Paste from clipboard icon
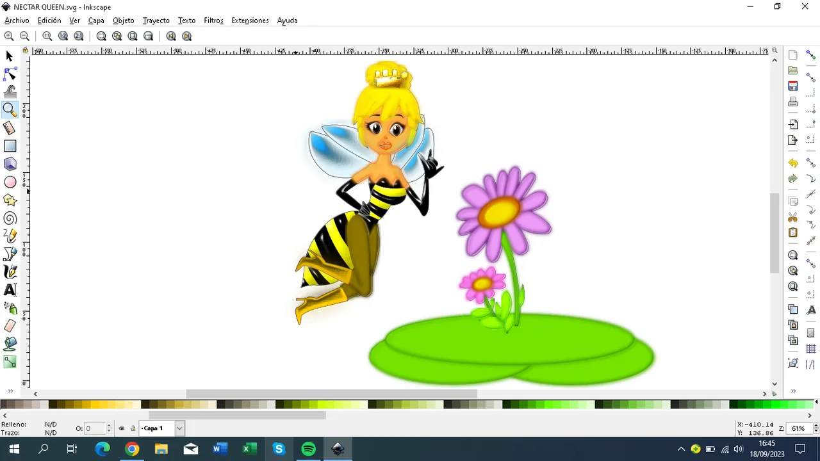The image size is (820, 461). 793,232
